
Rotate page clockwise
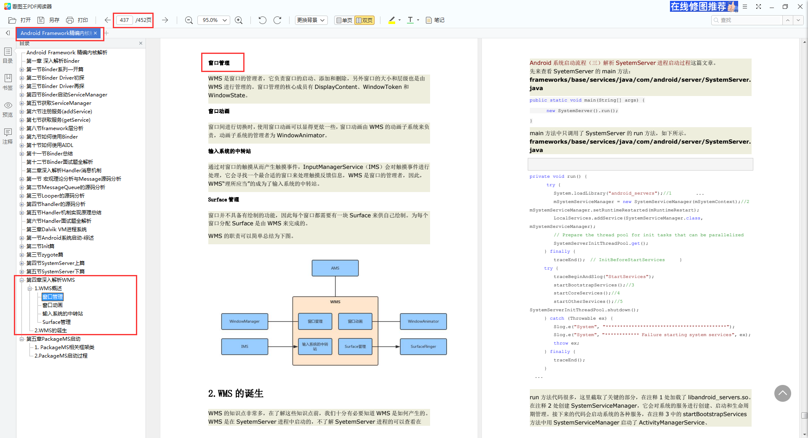click(x=277, y=20)
